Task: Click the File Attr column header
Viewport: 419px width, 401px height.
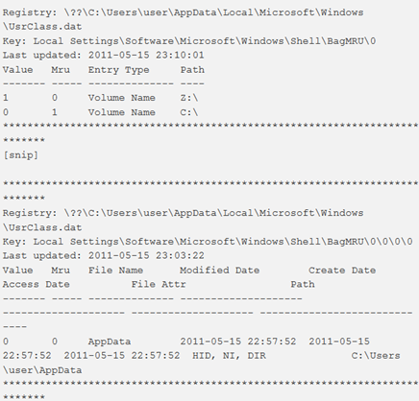Action: tap(159, 285)
